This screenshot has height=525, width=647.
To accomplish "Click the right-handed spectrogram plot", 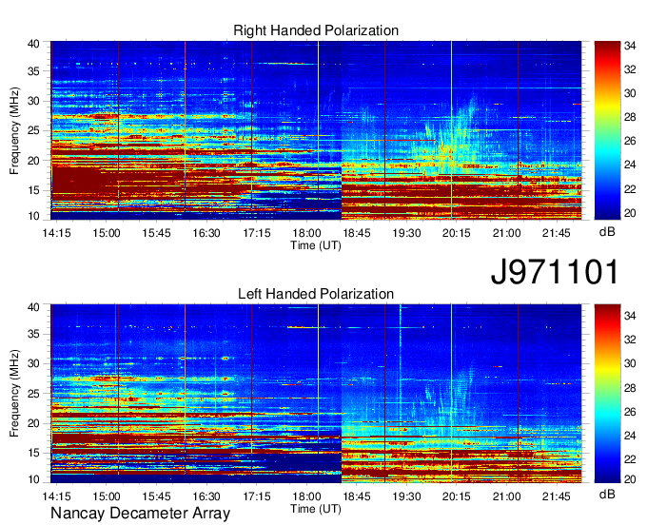I will tap(316, 130).
